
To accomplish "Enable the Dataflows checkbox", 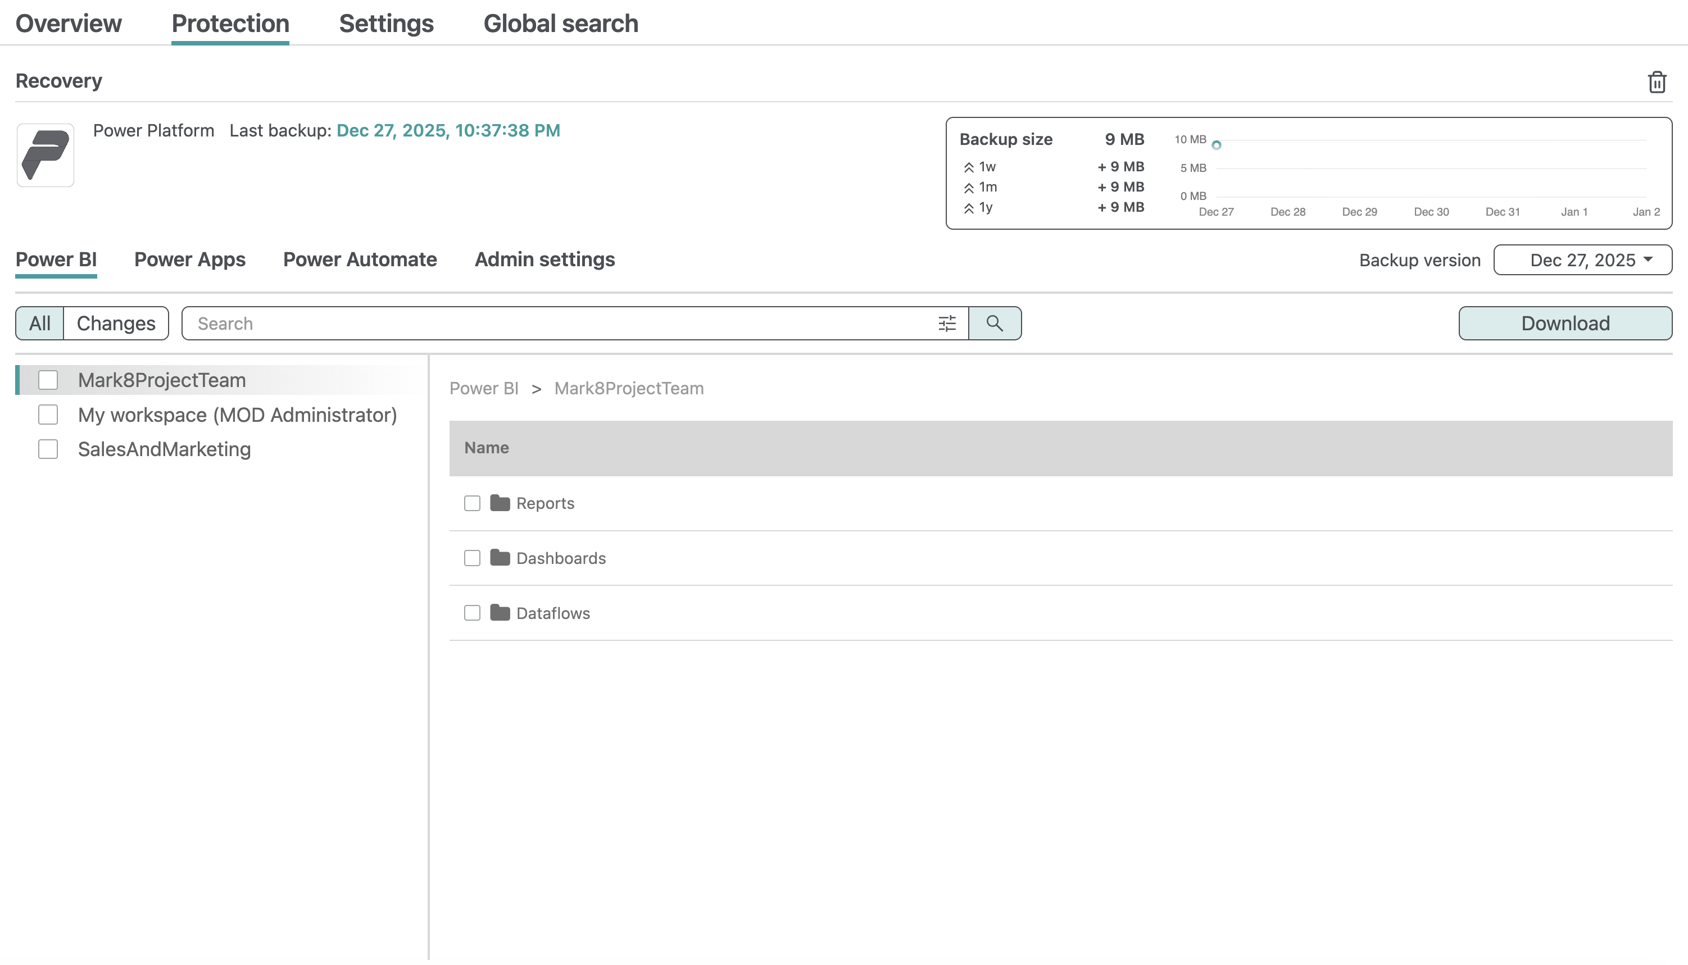I will tap(472, 613).
